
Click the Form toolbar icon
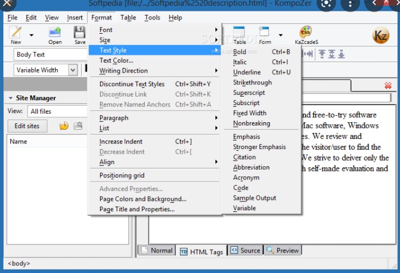pyautogui.click(x=265, y=33)
